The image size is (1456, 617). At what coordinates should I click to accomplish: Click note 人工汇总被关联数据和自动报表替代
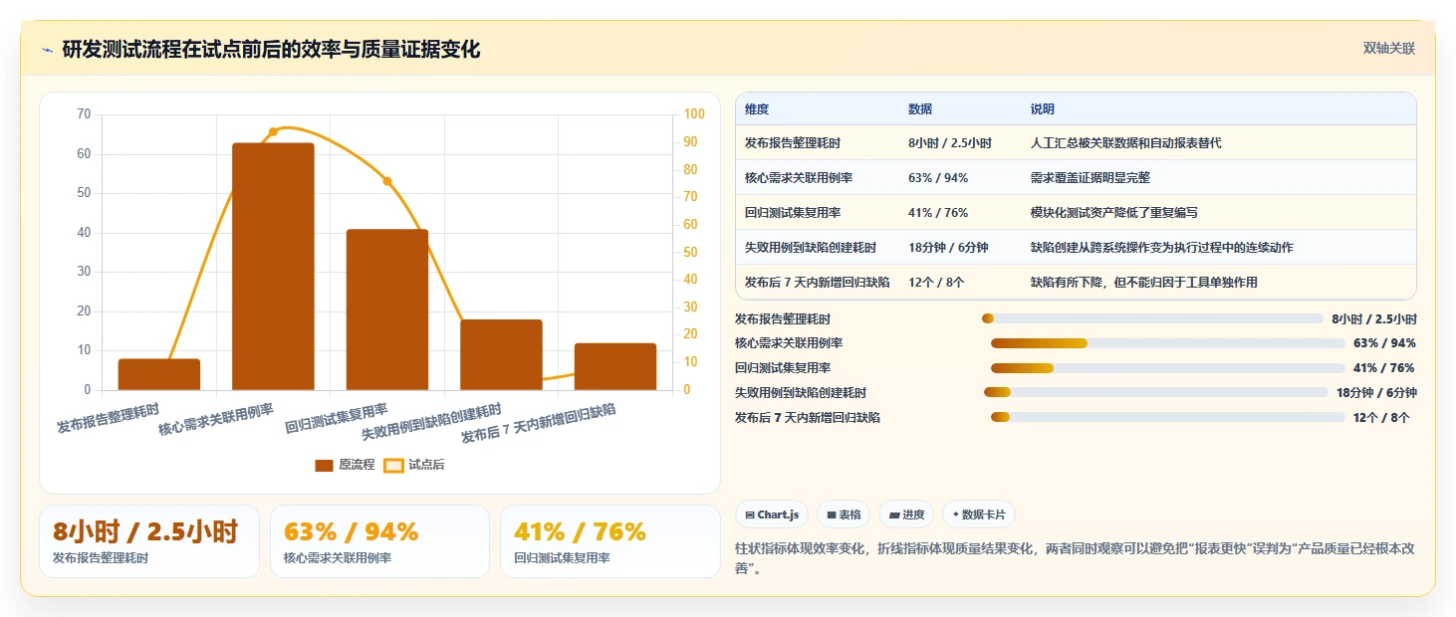click(1126, 143)
